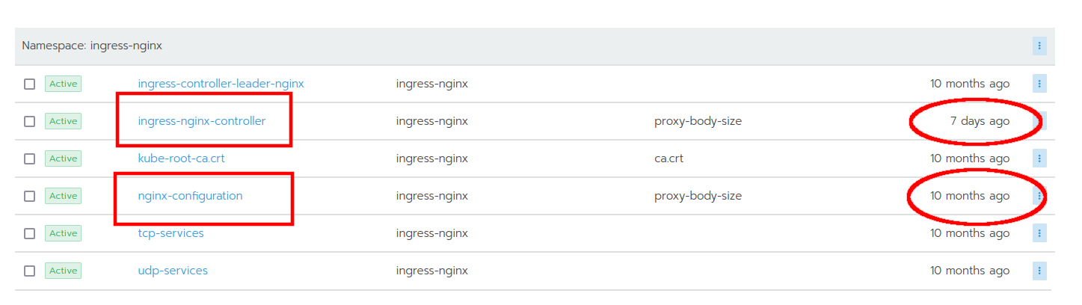The width and height of the screenshot is (1082, 305).
Task: Open the ingress-controller-leader-nginx config map link
Action: point(221,84)
